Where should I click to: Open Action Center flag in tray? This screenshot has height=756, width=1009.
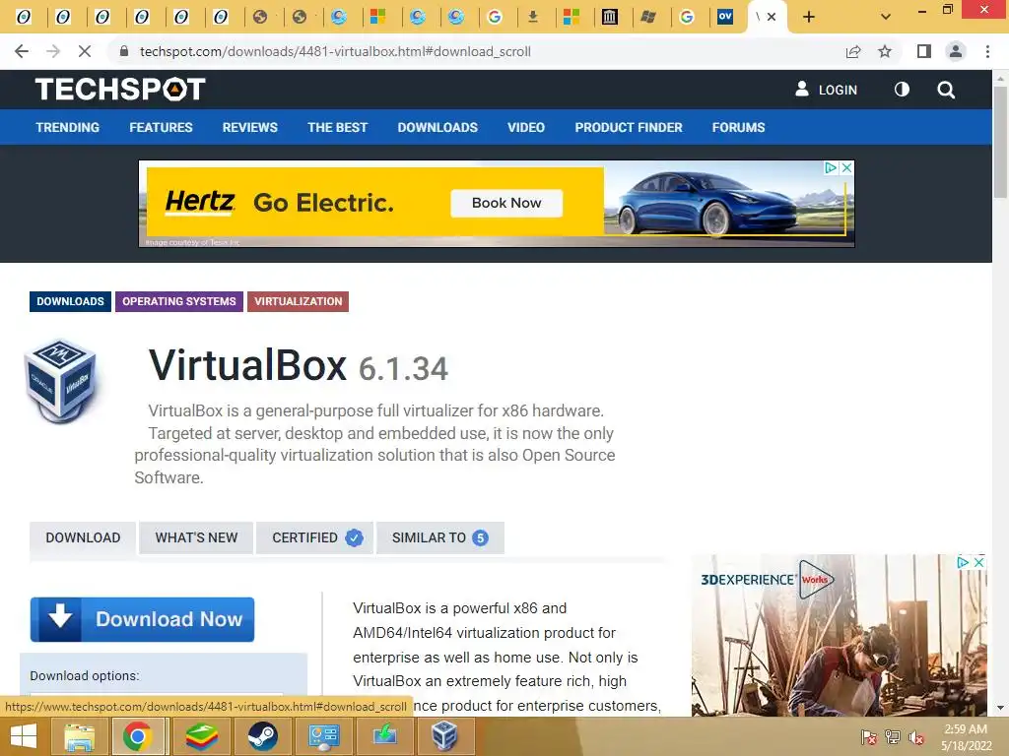pos(868,736)
